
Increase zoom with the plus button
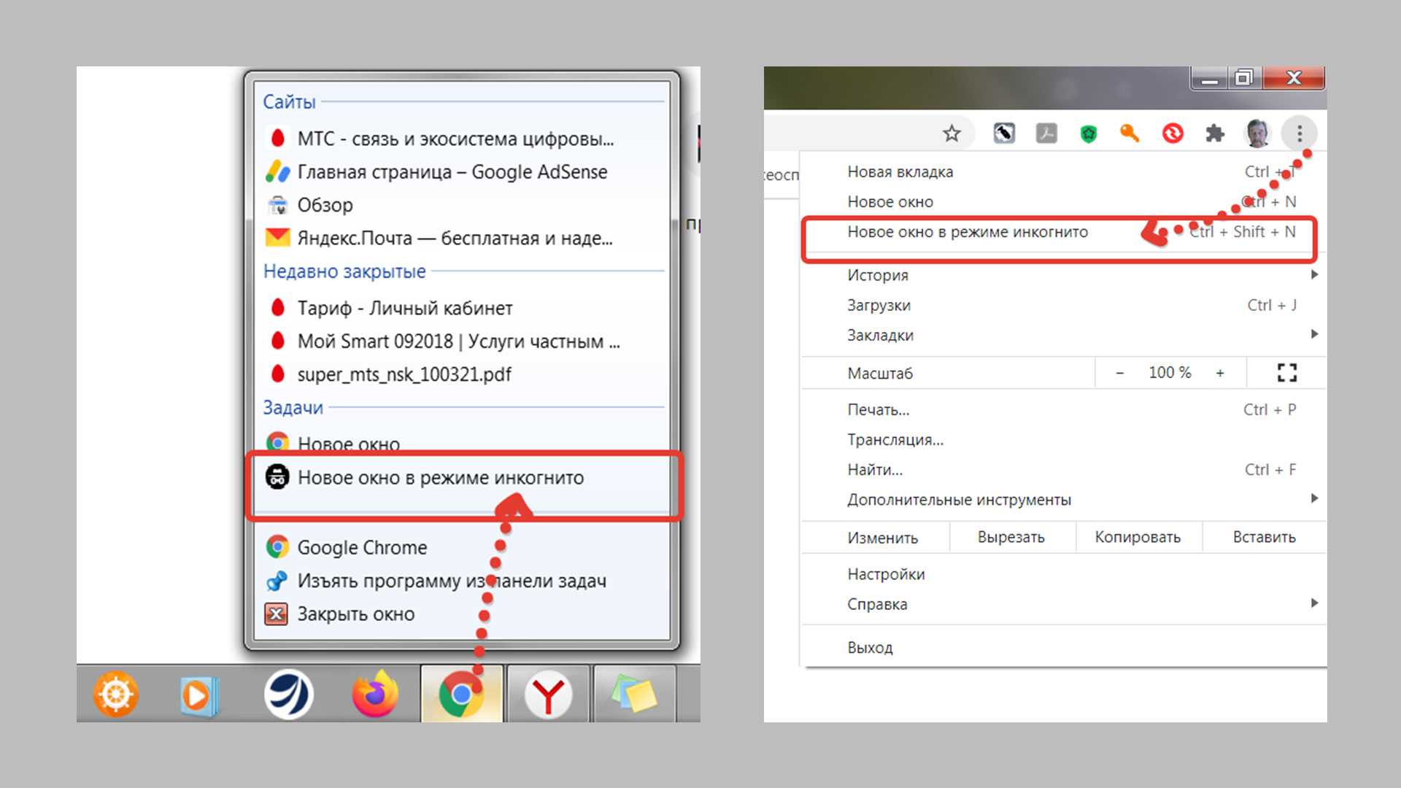[x=1219, y=373]
